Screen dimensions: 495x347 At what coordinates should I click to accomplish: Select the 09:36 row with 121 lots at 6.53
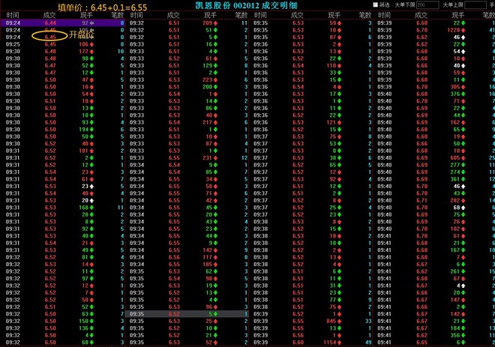tap(311, 122)
